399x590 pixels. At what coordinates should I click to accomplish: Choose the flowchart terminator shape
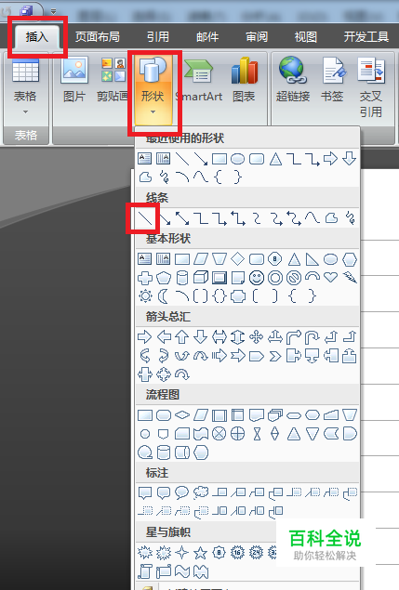pyautogui.click(x=294, y=415)
